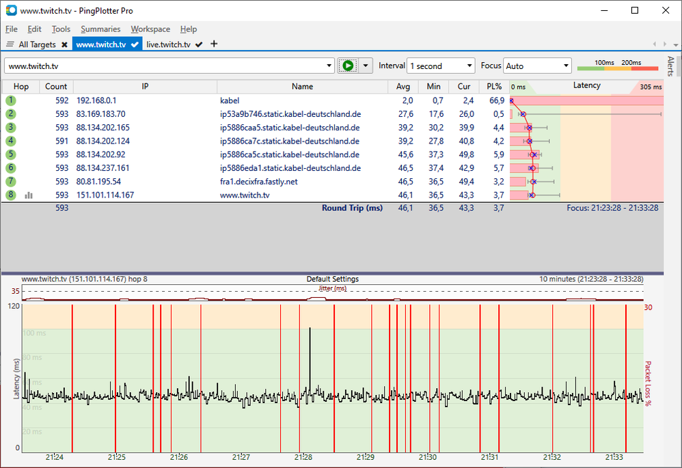Screen dimensions: 682x468
Task: Click the IP column header
Action: click(x=146, y=87)
